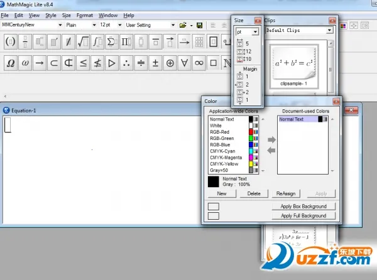This screenshot has height=280, width=377.
Task: Open the fraction template palette
Action: click(x=25, y=42)
